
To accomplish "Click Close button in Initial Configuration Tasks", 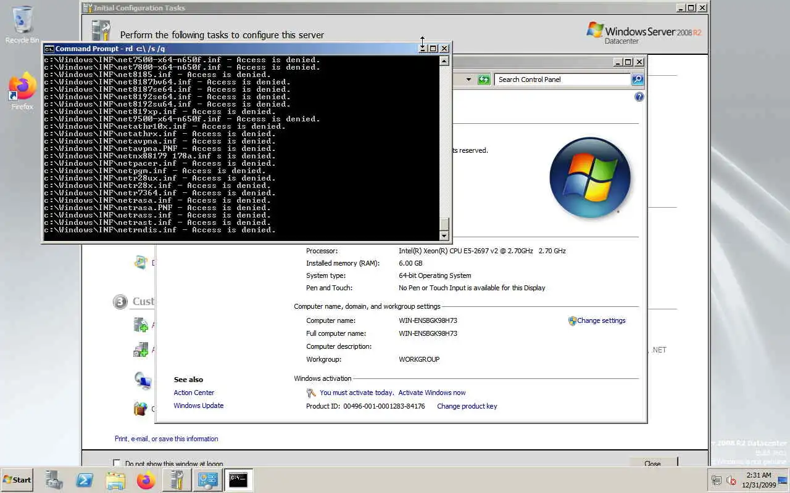I will click(x=653, y=463).
